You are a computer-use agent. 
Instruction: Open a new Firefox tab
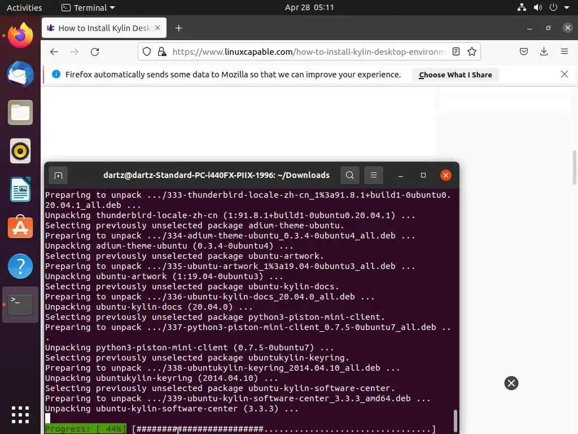tap(179, 28)
